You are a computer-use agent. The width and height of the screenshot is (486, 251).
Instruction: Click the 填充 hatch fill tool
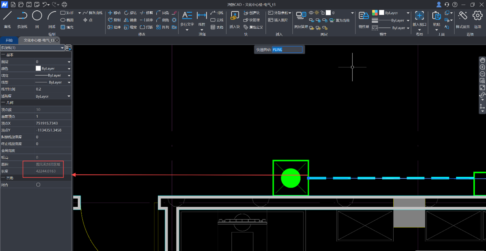point(67,27)
